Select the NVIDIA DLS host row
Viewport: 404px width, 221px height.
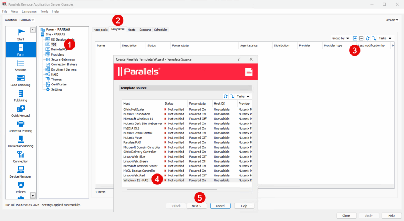187,128
